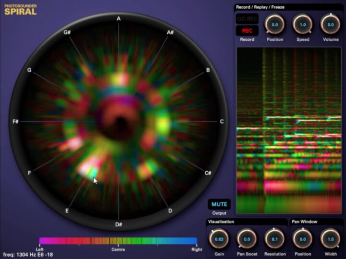Click the spectrogram display panel
This screenshot has height=259, width=346.
(x=288, y=129)
